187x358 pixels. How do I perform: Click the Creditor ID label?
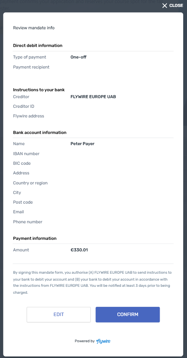tap(24, 106)
